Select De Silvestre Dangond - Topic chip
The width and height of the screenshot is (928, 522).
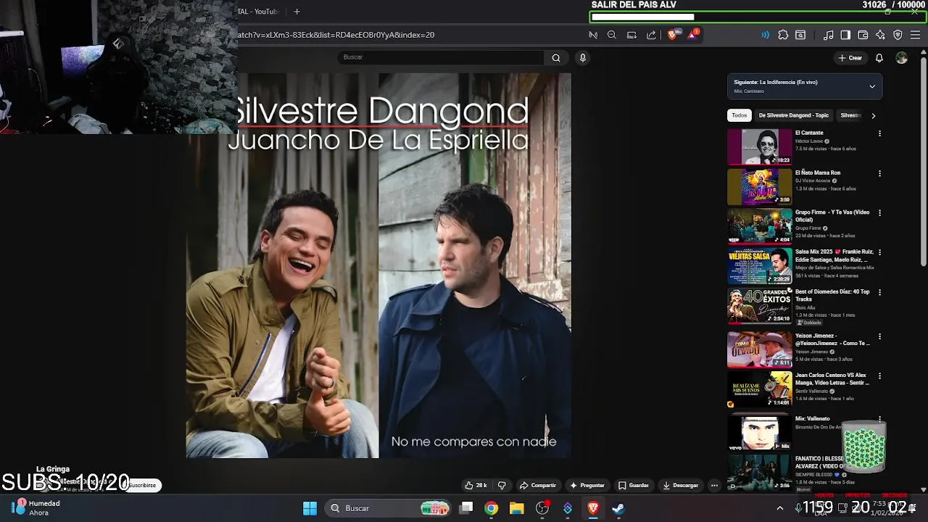pos(794,115)
